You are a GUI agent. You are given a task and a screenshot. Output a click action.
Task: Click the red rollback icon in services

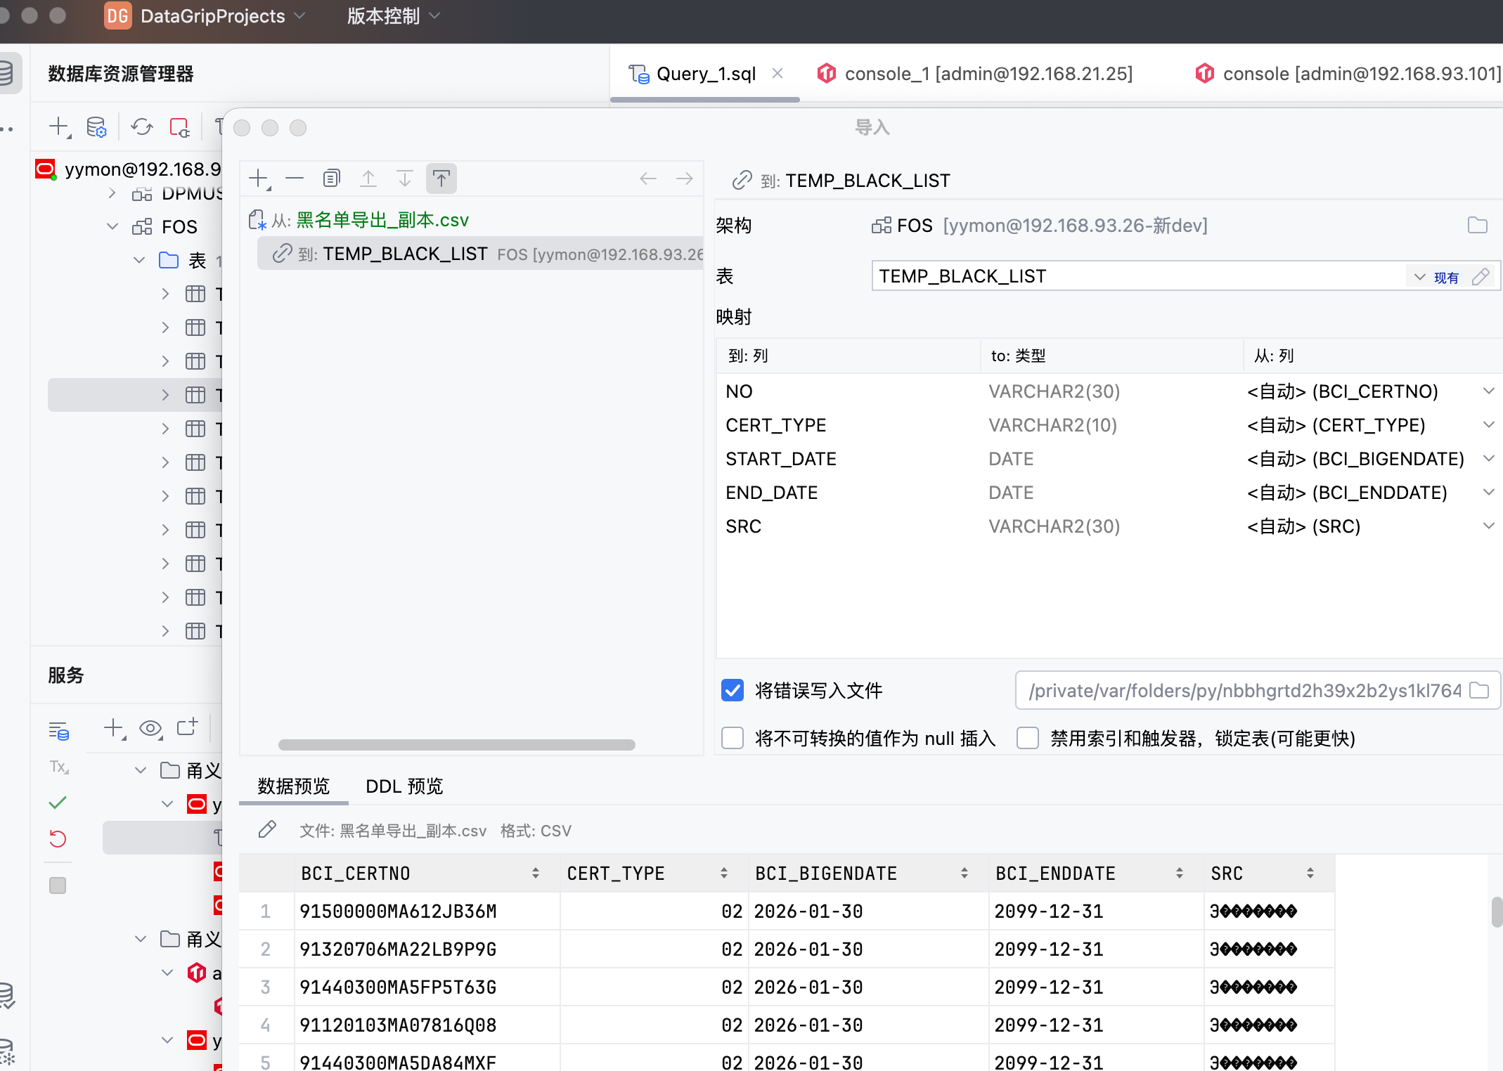click(58, 838)
